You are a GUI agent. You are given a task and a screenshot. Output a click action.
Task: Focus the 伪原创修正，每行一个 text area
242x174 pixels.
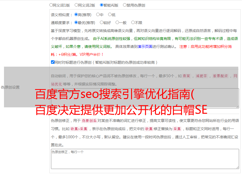(145, 159)
